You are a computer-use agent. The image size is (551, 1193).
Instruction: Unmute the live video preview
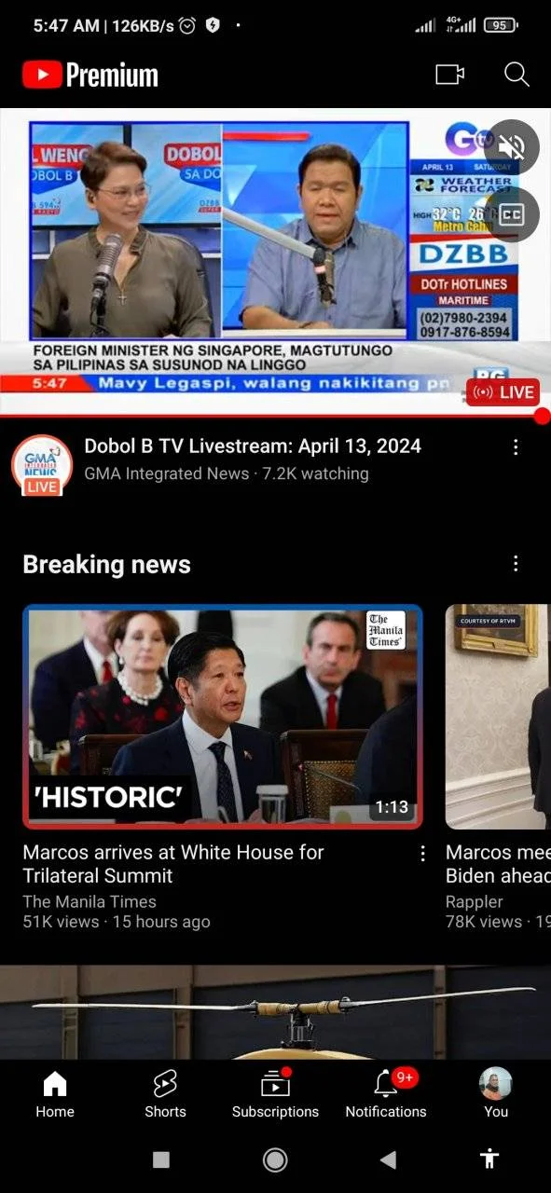coord(511,147)
